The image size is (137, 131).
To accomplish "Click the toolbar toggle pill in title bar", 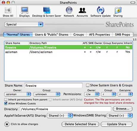I will pyautogui.click(x=133, y=2).
